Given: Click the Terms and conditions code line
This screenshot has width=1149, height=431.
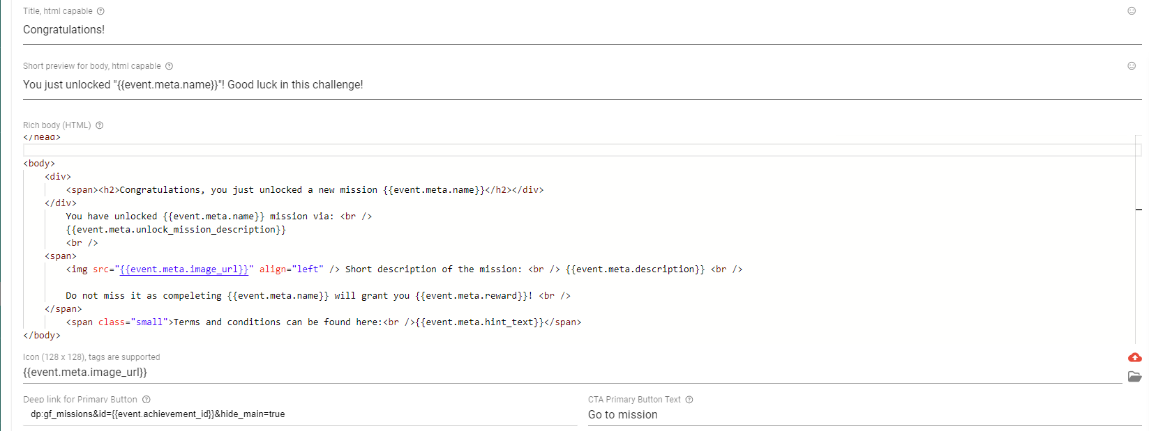Looking at the screenshot, I should 323,322.
